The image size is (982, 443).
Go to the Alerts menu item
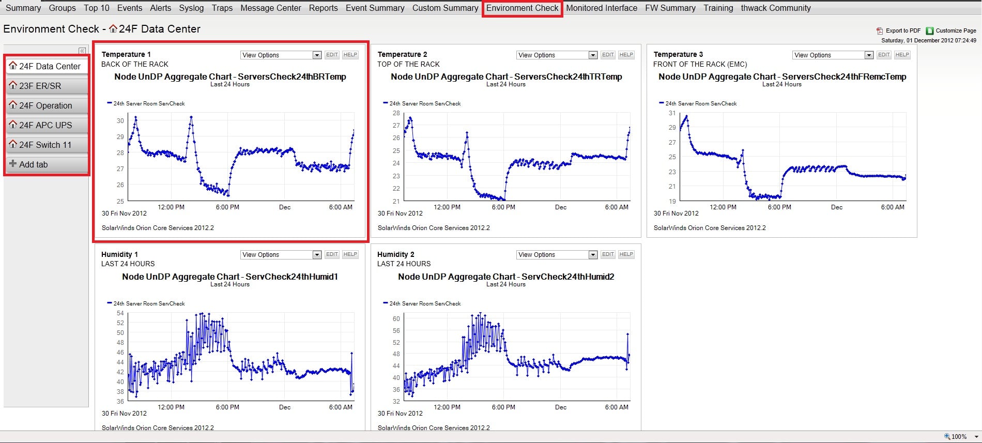click(160, 8)
